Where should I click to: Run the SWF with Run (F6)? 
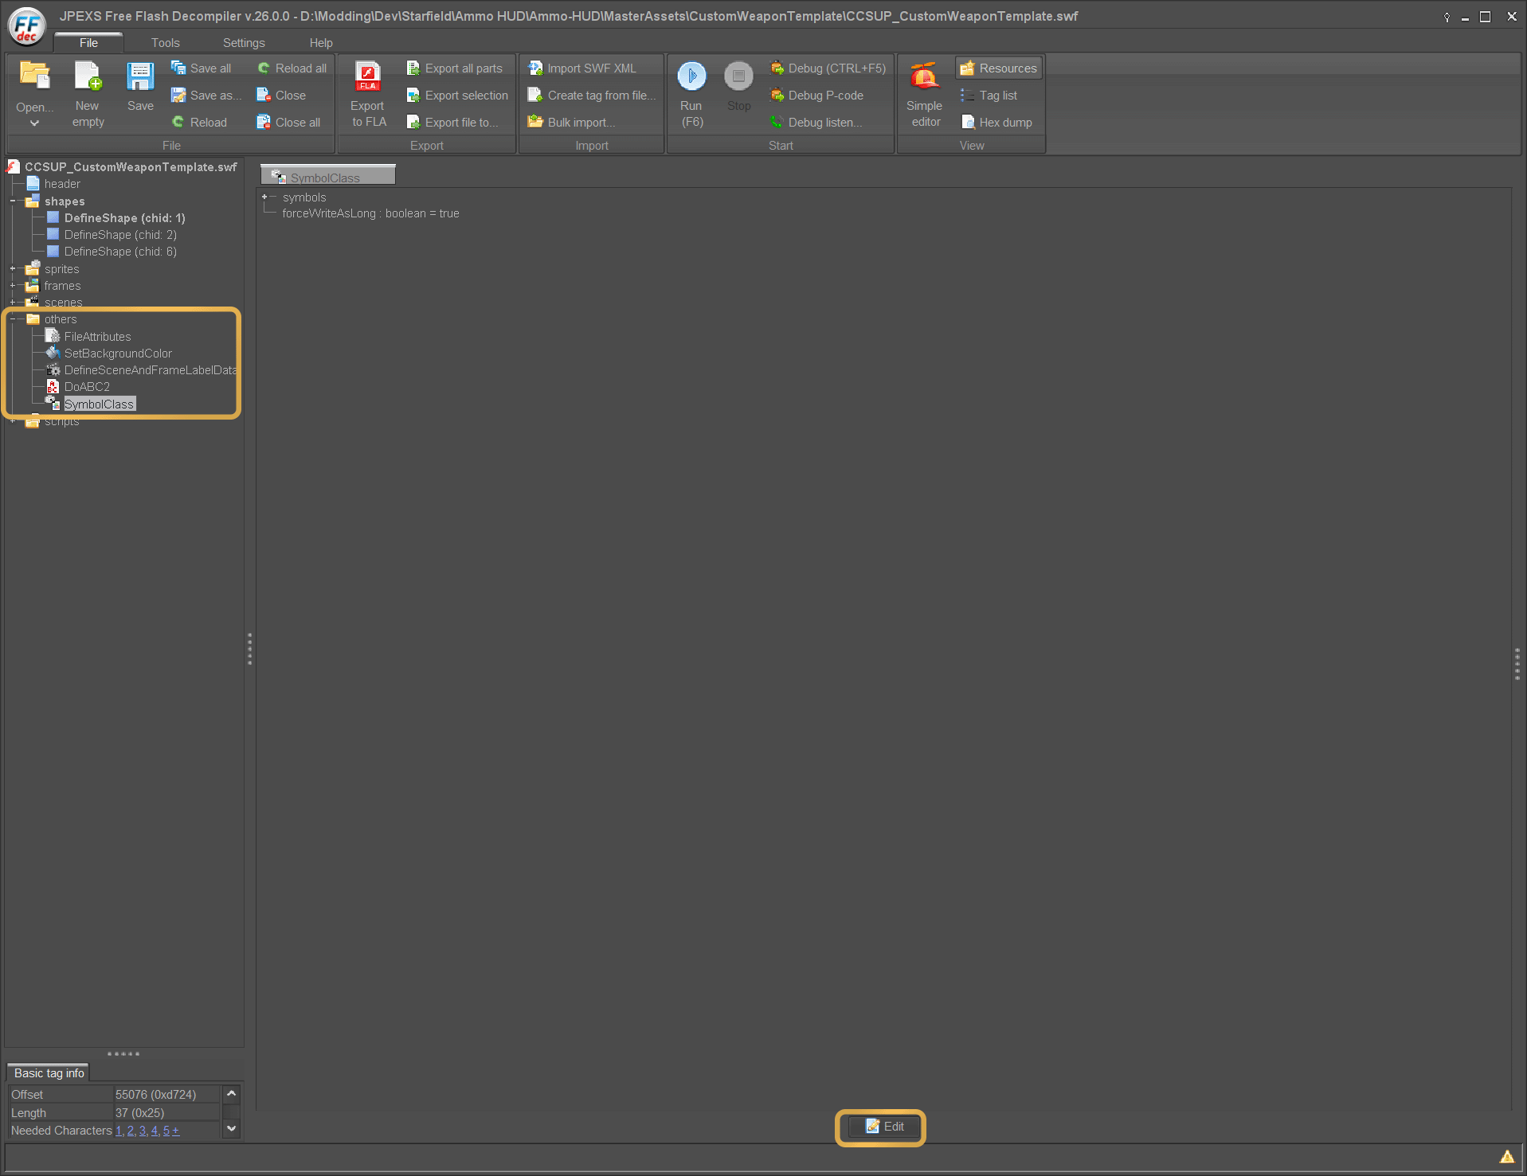pyautogui.click(x=691, y=95)
